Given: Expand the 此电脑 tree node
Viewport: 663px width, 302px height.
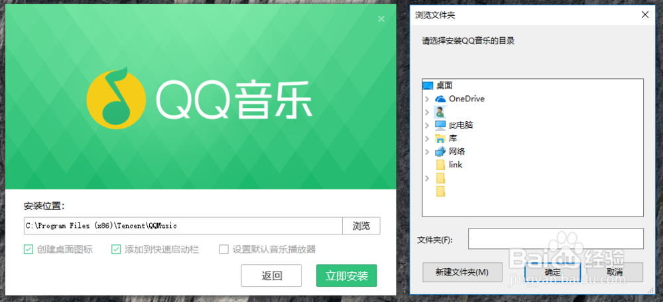Looking at the screenshot, I should pyautogui.click(x=427, y=125).
